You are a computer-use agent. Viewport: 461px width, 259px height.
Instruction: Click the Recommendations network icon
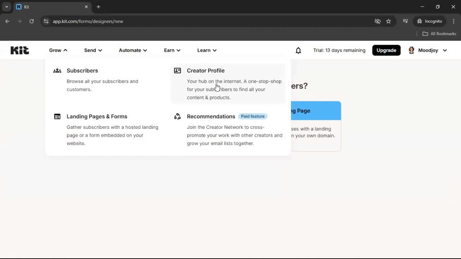point(177,116)
